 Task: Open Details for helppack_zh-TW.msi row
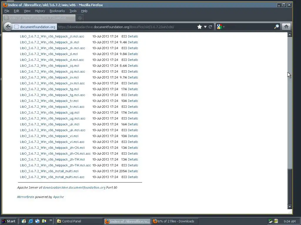click(133, 159)
